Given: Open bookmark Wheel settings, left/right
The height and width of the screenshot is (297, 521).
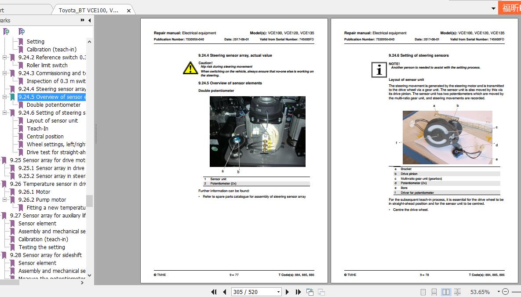Looking at the screenshot, I should (56, 144).
